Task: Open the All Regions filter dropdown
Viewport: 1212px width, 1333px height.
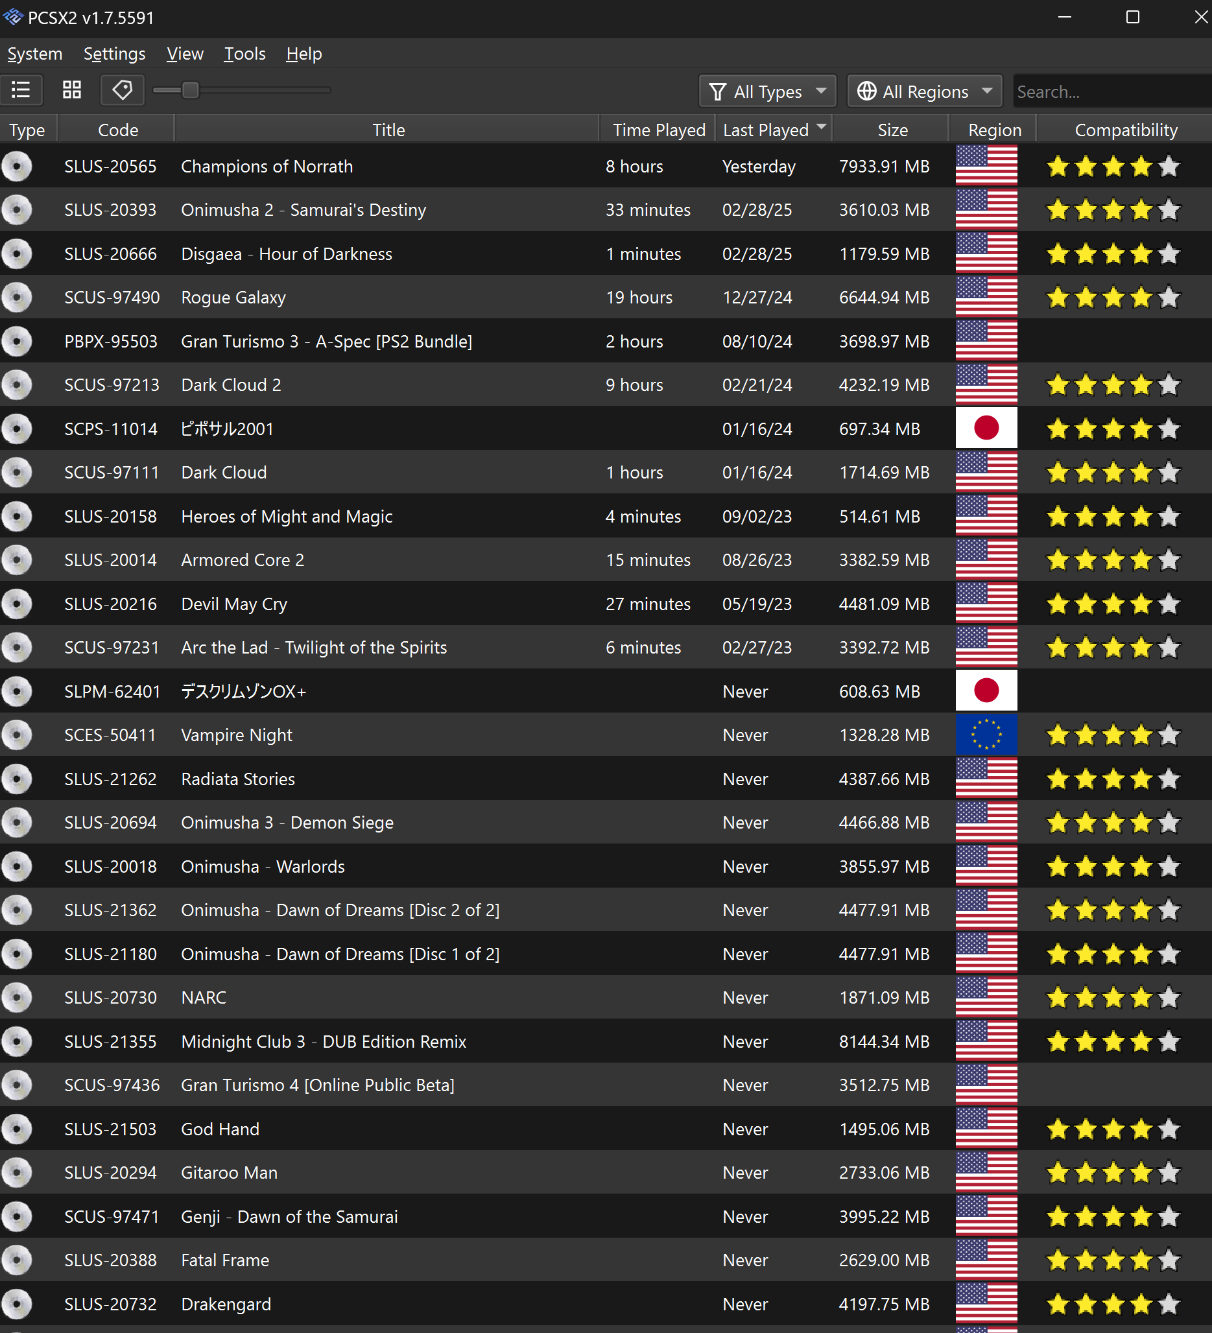Action: click(x=923, y=91)
